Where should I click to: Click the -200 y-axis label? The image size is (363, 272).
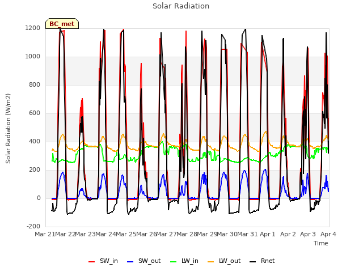click(33, 226)
